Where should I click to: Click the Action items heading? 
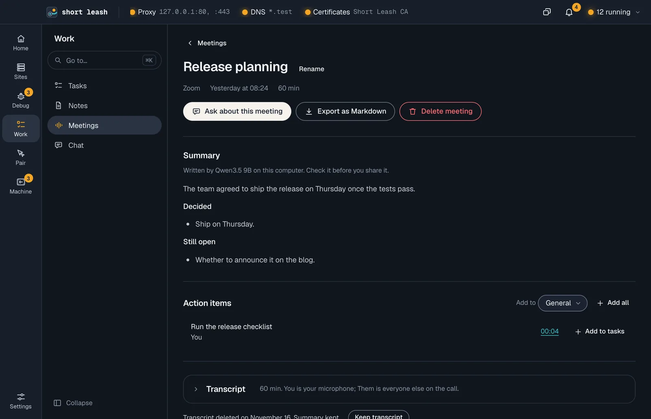(207, 303)
